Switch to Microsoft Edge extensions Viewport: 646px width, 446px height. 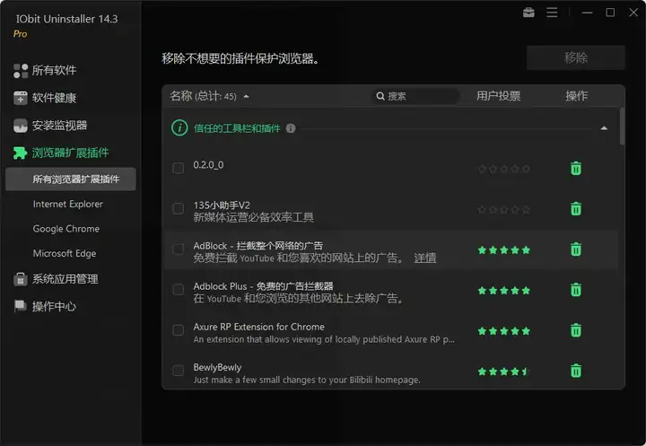[x=65, y=253]
